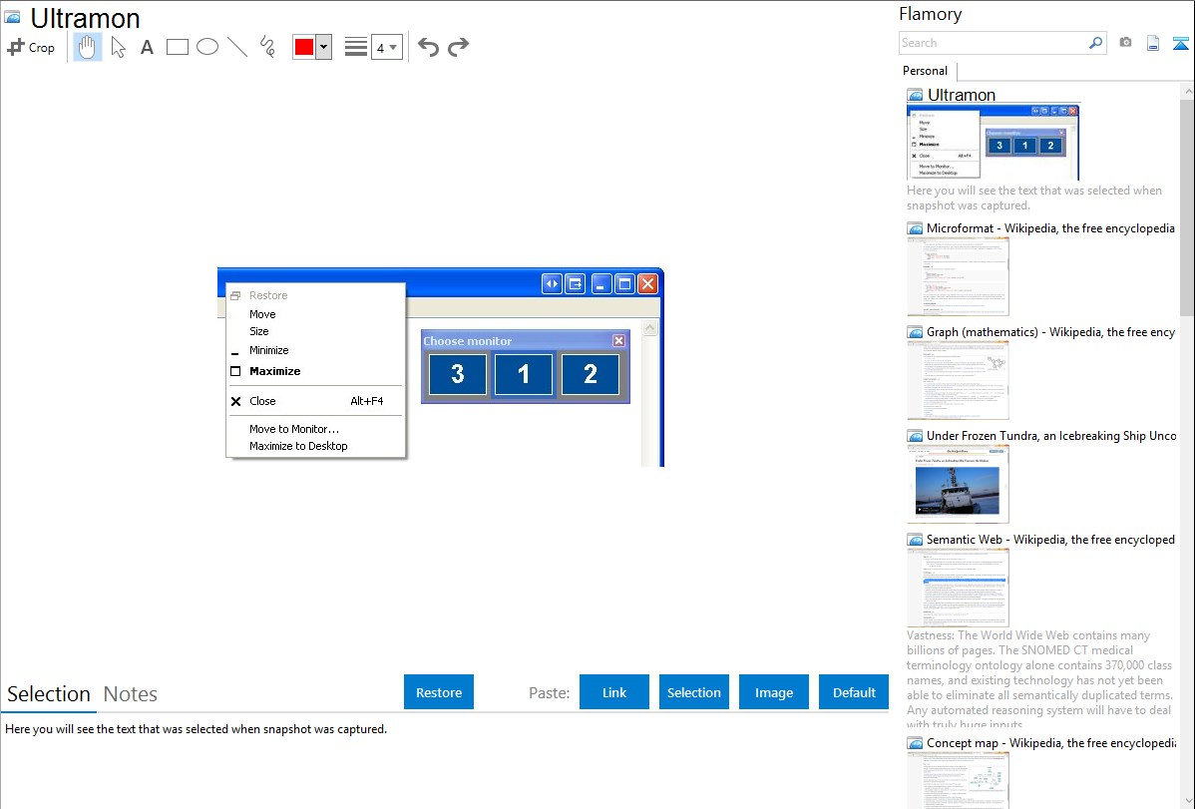Choose the arrow pointer tool

tap(118, 47)
